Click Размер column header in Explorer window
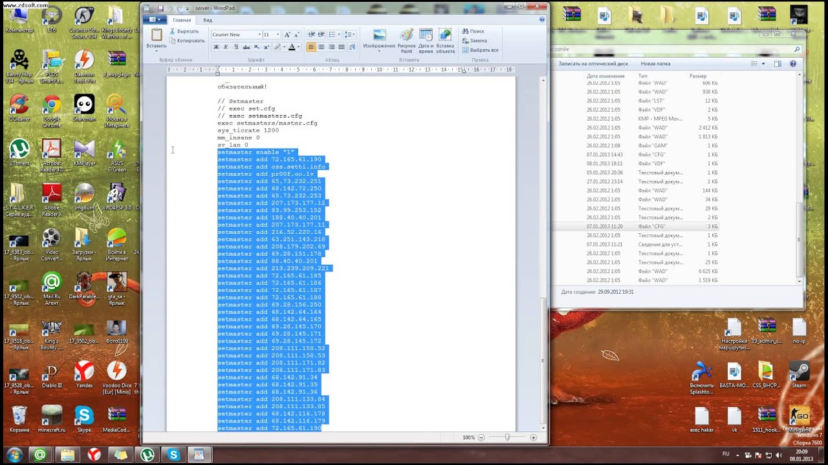The image size is (828, 465). pos(698,76)
